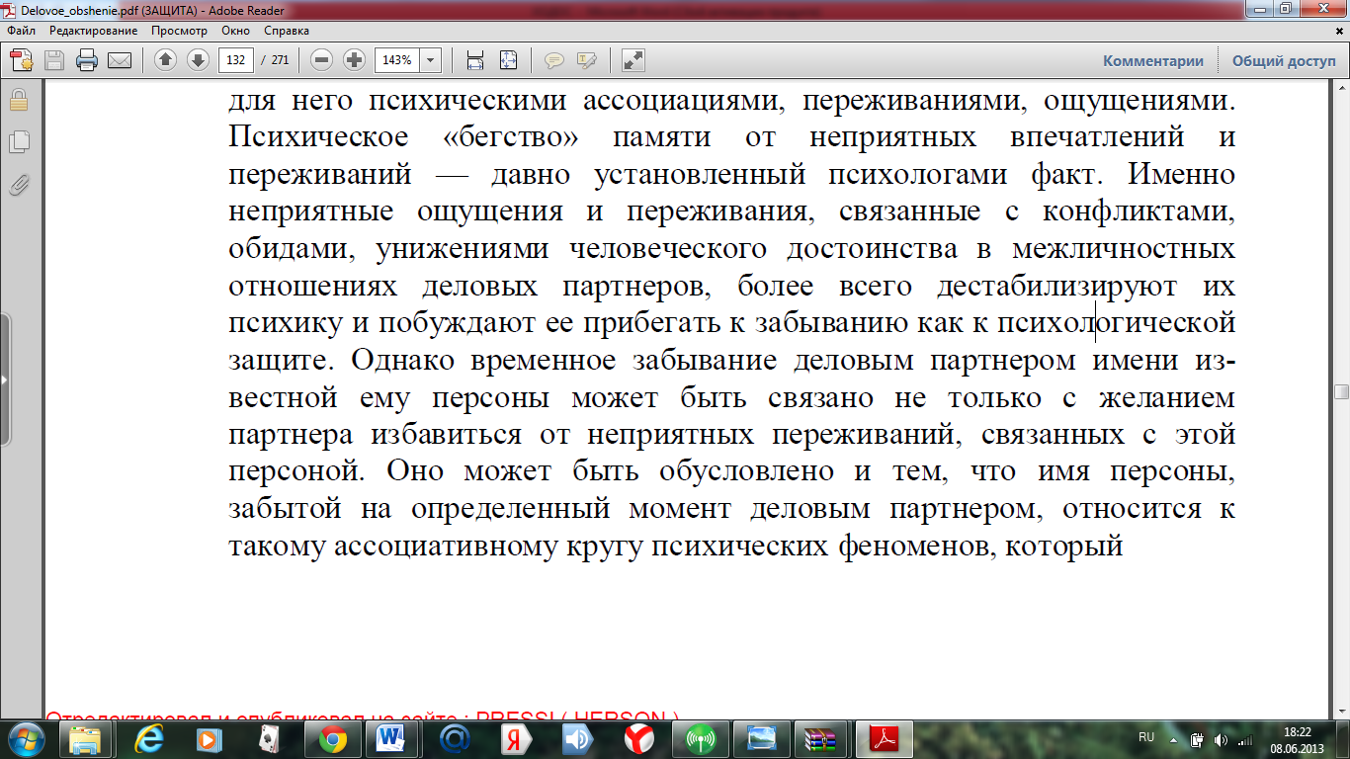This screenshot has height=759, width=1350.
Task: Print the document with printer icon
Action: point(87,60)
